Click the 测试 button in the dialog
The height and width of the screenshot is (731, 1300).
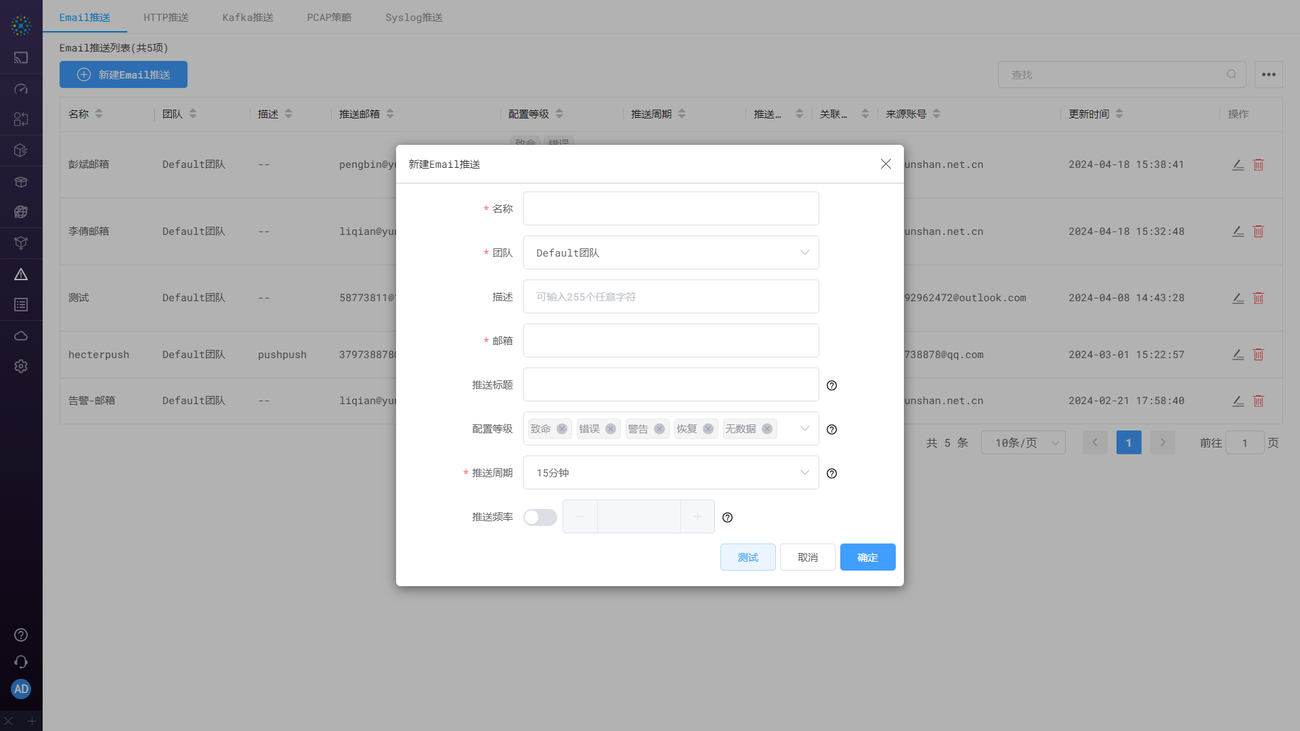(x=747, y=557)
